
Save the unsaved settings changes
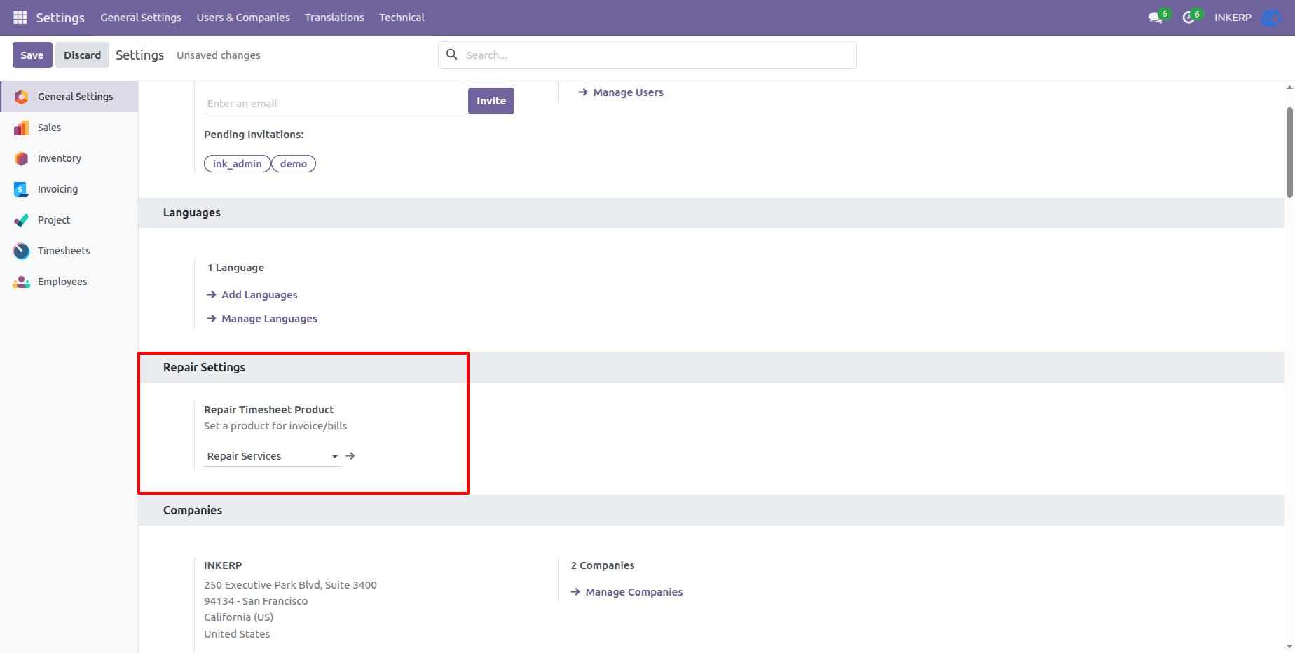pos(32,55)
